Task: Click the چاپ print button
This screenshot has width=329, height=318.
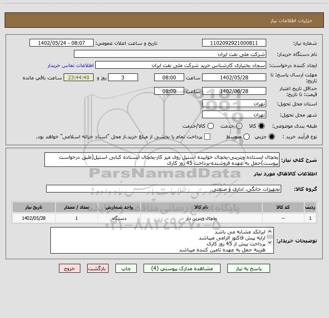Action: (x=126, y=268)
